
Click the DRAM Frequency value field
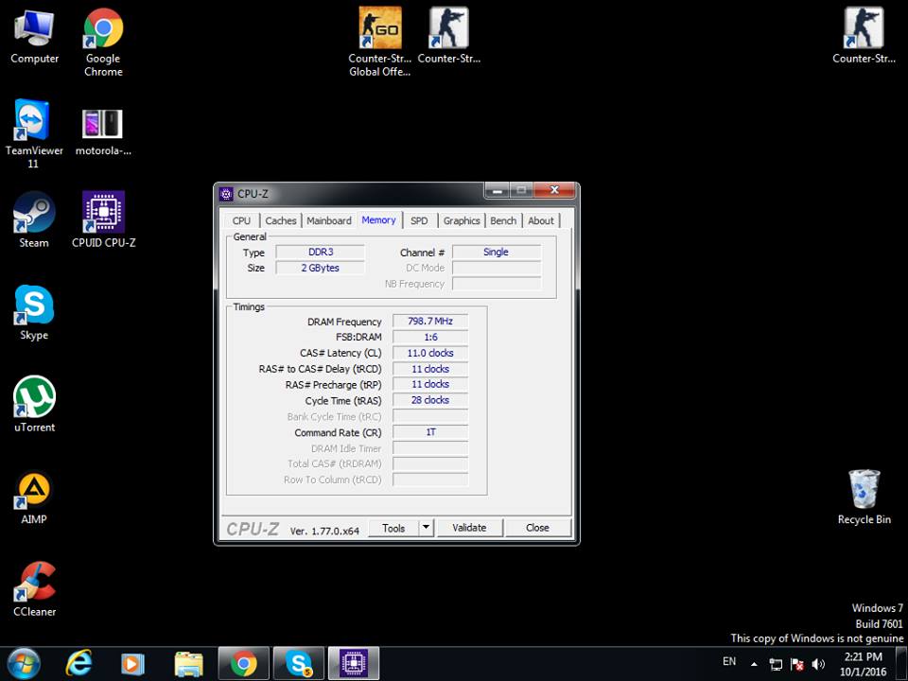click(429, 322)
